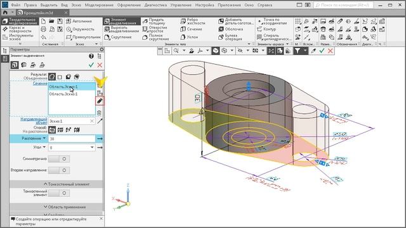Toggle the Тонкостенный элемент switch
This screenshot has width=406, height=228.
(x=59, y=193)
